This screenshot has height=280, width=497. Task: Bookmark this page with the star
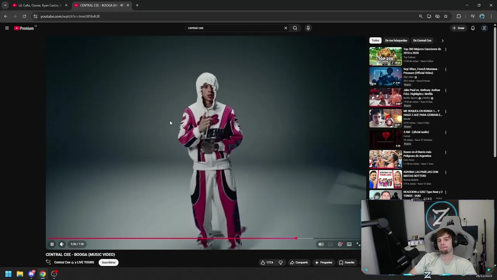(x=446, y=16)
